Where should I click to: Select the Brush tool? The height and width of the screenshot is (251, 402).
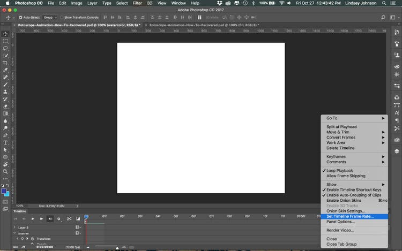click(x=5, y=85)
